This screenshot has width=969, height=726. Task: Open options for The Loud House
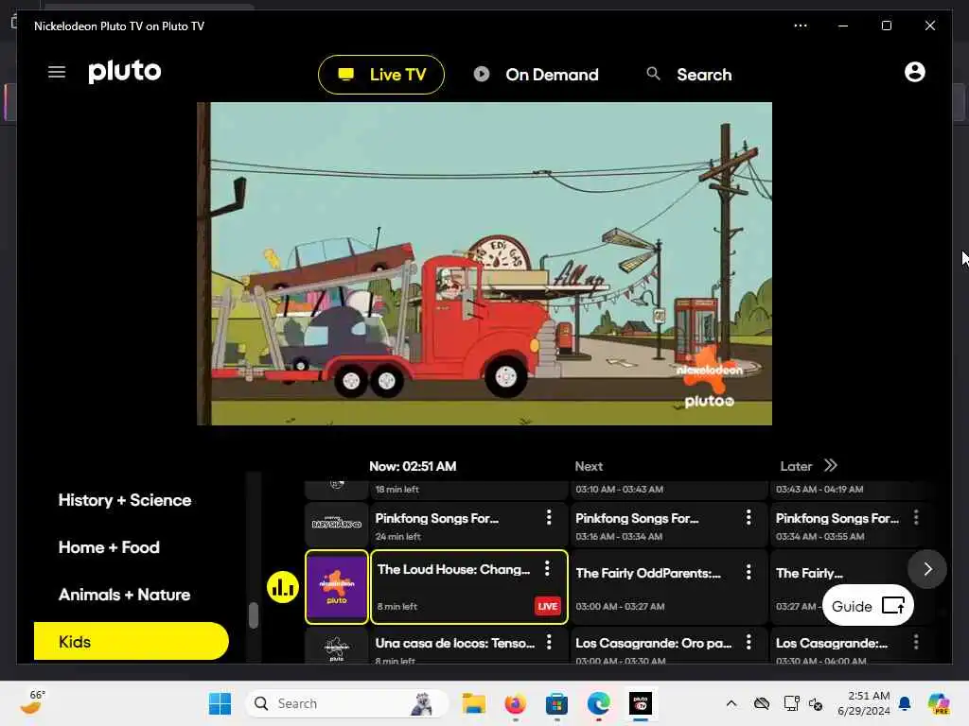[x=547, y=568]
